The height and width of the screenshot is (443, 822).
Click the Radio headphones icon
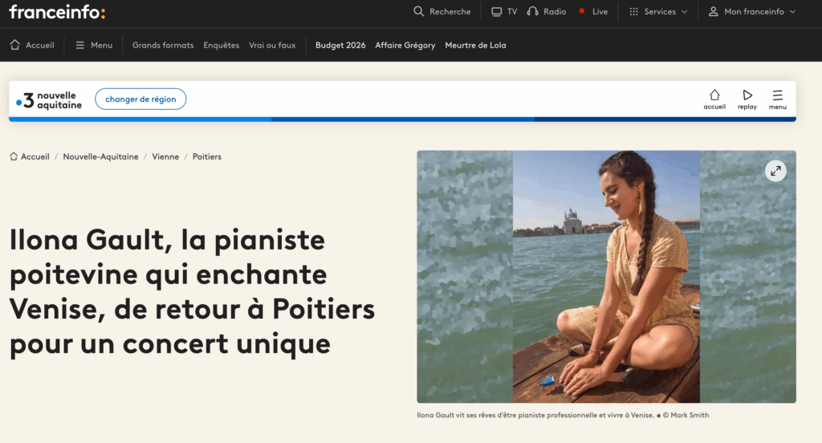tap(533, 11)
